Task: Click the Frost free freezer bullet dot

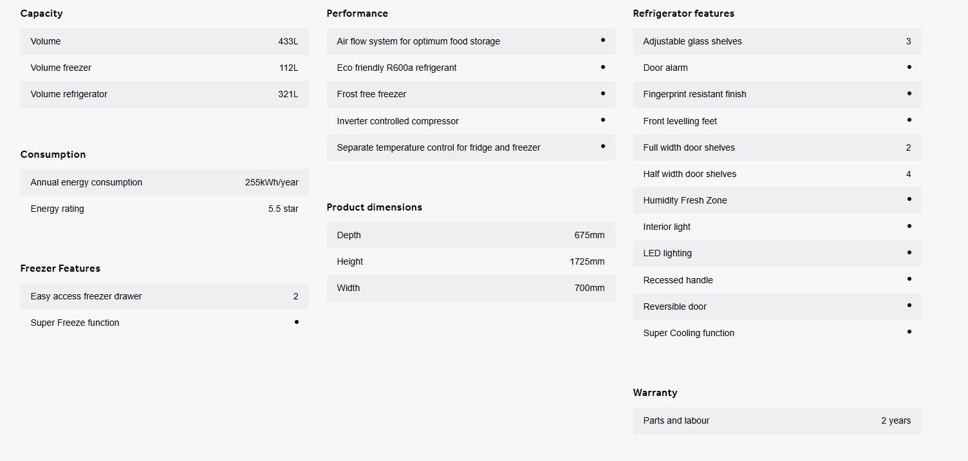Action: click(x=603, y=93)
